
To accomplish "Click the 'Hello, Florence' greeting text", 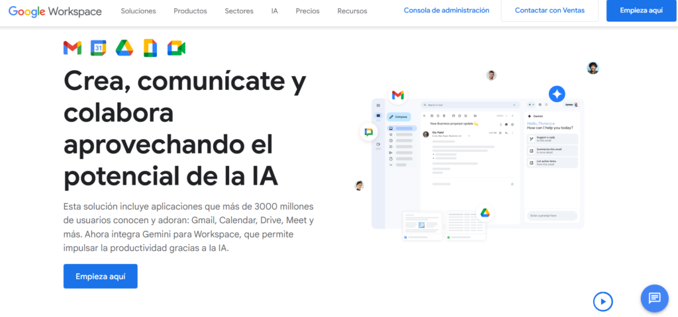I will [541, 124].
